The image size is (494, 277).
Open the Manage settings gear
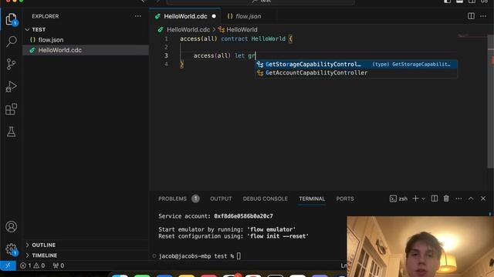pyautogui.click(x=11, y=249)
